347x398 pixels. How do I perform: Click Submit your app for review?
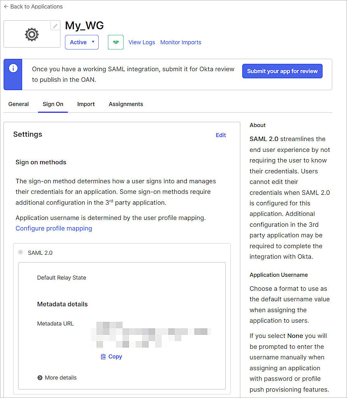pos(282,71)
